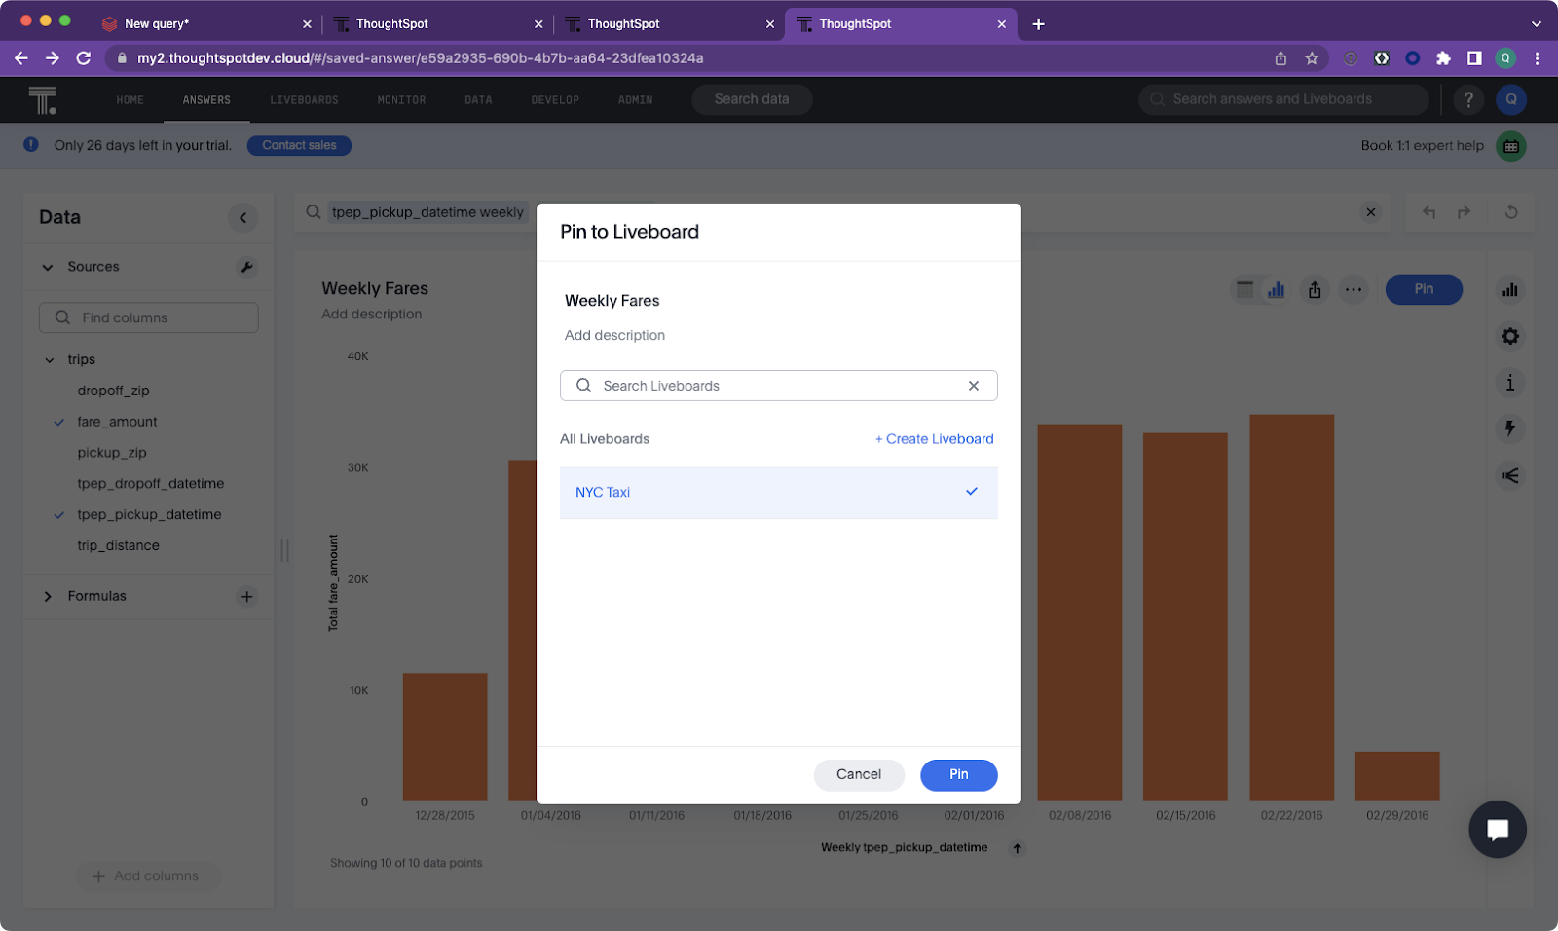Viewport: 1558px width, 931px height.
Task: Open SpotIQ lightning bolt analysis
Action: [1509, 428]
